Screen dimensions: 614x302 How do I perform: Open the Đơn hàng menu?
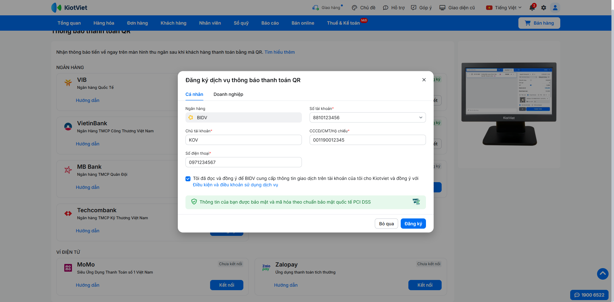click(138, 23)
